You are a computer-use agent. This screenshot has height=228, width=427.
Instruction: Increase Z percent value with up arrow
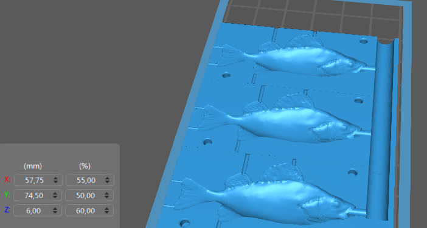(x=107, y=209)
